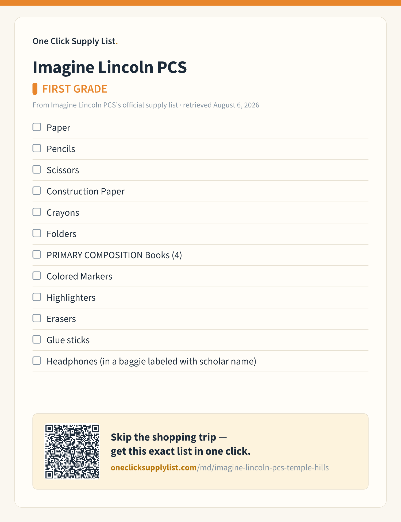Check off Construction Paper
401x522 pixels.
click(37, 191)
